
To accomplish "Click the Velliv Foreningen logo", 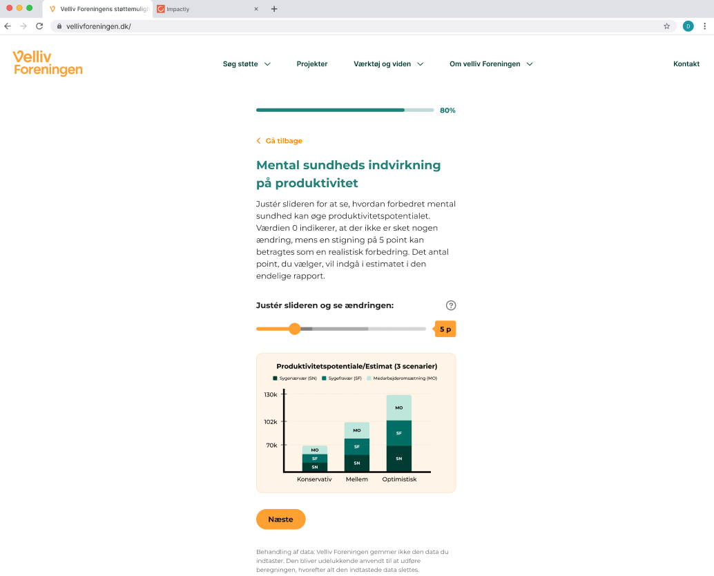I will coord(48,64).
